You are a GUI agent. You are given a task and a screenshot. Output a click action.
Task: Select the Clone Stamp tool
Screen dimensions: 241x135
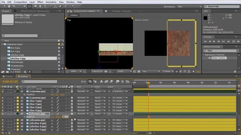point(56,6)
